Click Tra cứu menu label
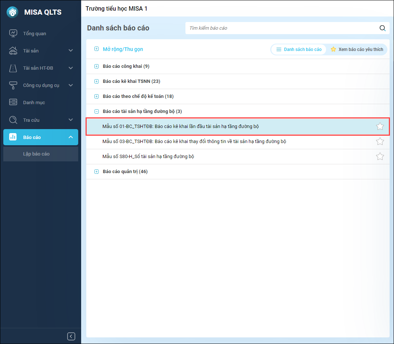Viewport: 394px width, 344px height. pyautogui.click(x=31, y=120)
